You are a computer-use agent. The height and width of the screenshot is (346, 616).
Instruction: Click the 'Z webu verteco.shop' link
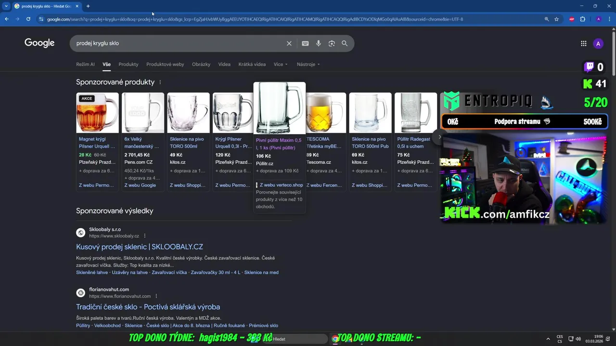click(281, 185)
